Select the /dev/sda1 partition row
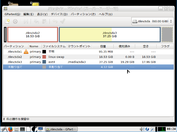The width and height of the screenshot is (177, 132). coord(88,52)
